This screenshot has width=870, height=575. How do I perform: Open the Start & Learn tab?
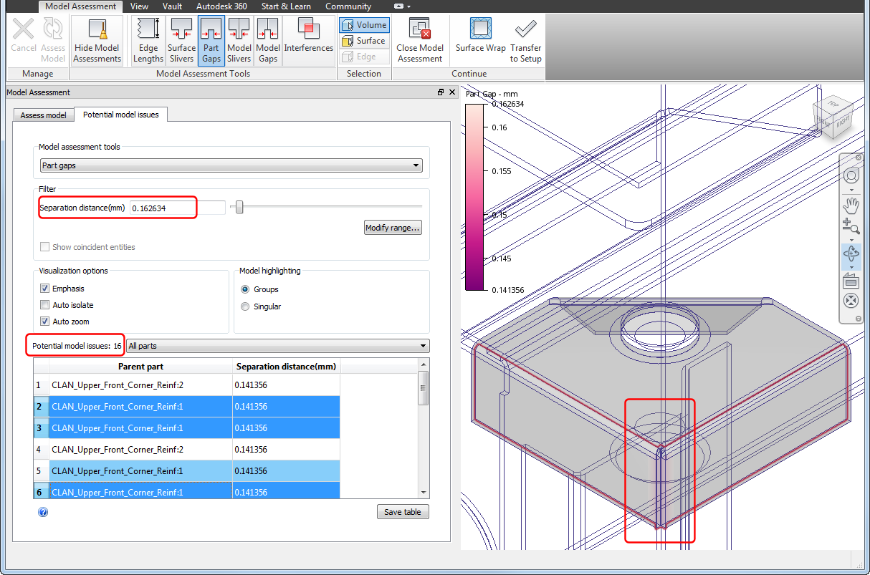[x=286, y=6]
